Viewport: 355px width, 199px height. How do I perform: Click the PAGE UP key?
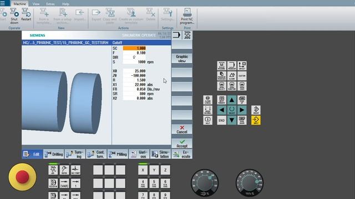(x=242, y=100)
